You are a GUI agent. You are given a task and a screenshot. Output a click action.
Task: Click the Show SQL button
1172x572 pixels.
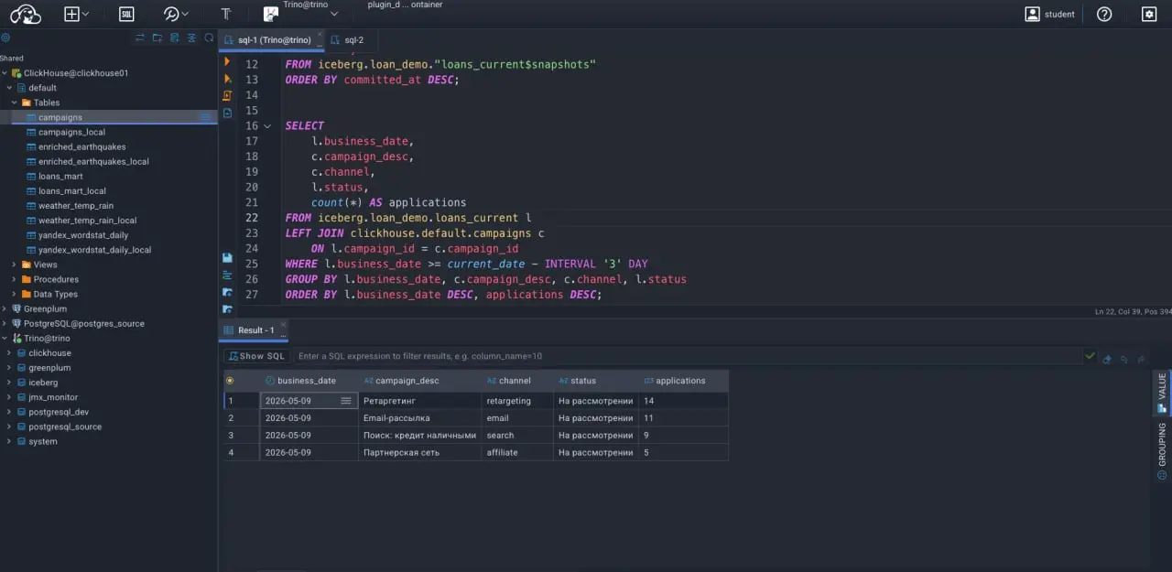tap(256, 356)
